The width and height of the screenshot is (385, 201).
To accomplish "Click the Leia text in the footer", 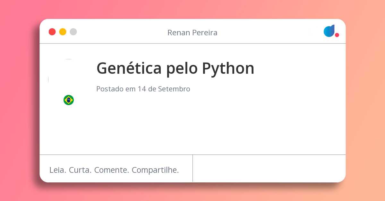I will tap(58, 170).
